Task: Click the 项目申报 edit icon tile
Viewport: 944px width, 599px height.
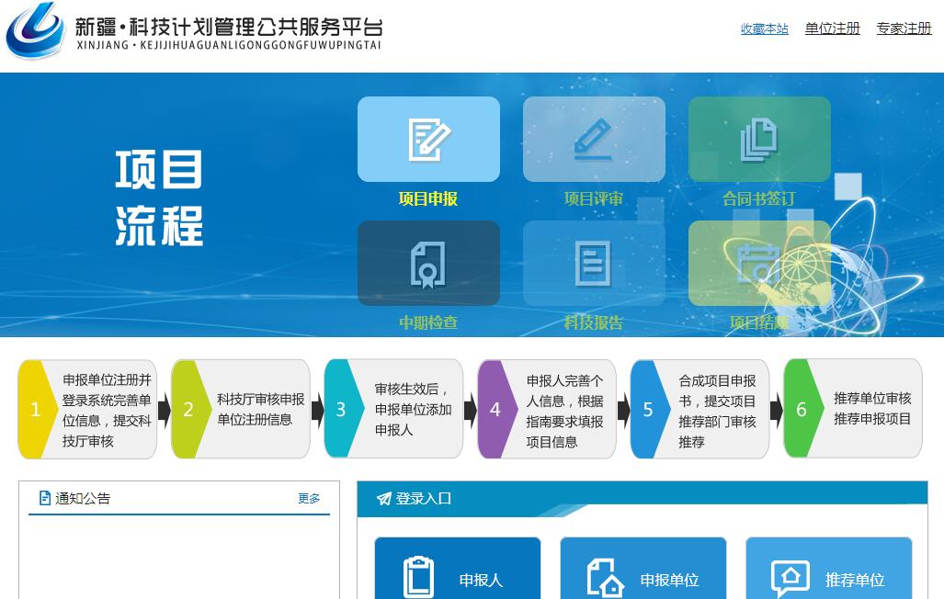Action: 428,140
